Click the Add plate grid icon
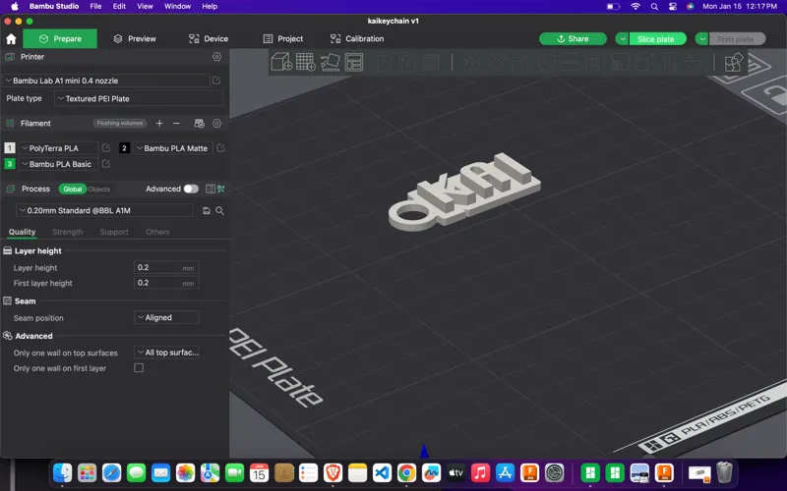The width and height of the screenshot is (787, 491). coord(306,62)
